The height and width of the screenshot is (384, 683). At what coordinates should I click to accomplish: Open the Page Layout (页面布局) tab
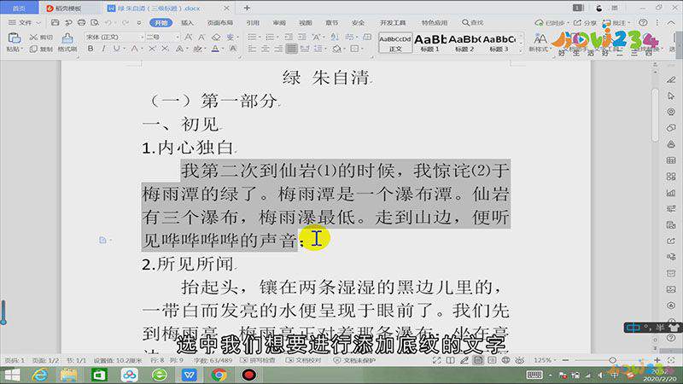pyautogui.click(x=220, y=22)
